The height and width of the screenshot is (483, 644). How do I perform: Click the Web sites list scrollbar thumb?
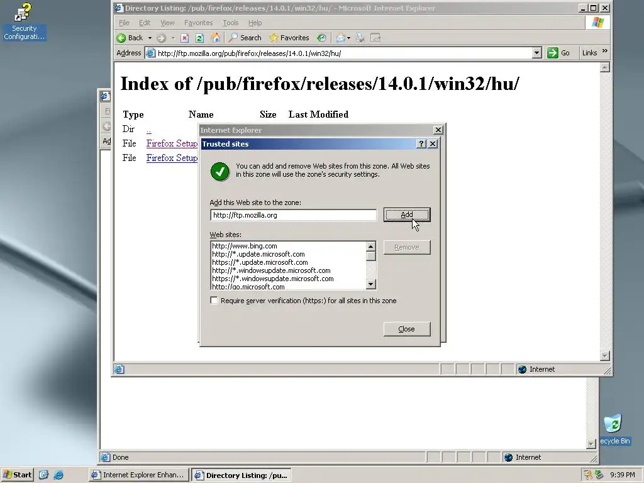pos(370,256)
